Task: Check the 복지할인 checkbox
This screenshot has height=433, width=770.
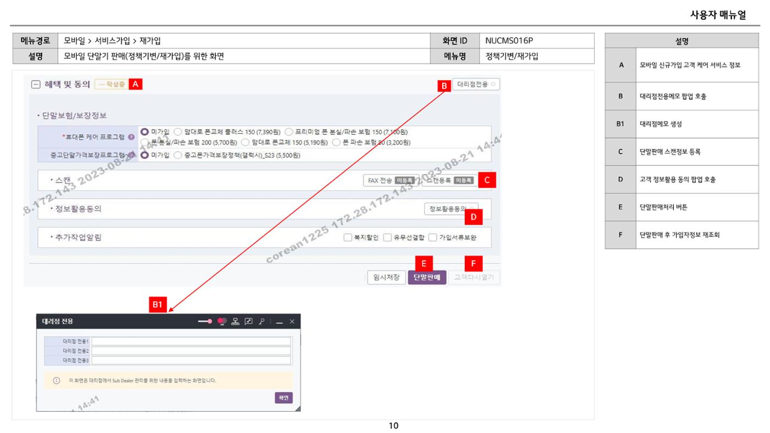Action: point(348,238)
